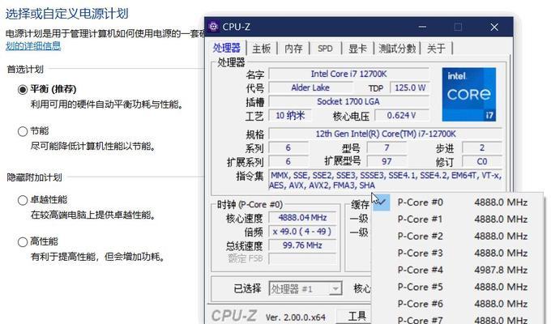This screenshot has height=324, width=551.
Task: Click the empty 额定 FSB field
Action: pyautogui.click(x=302, y=259)
